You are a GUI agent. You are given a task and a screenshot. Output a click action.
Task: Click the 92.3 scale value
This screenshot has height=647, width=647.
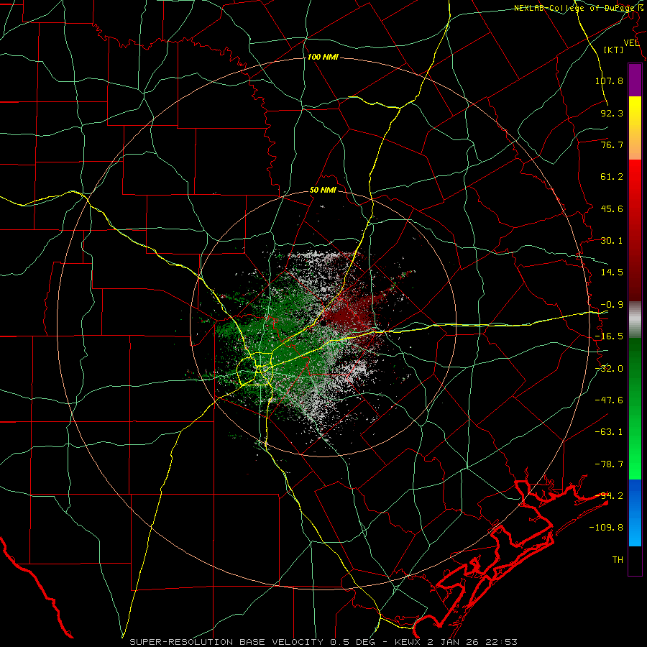612,113
